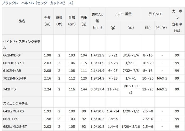Select the 642L/ML+XS spinning model

(x=14, y=111)
